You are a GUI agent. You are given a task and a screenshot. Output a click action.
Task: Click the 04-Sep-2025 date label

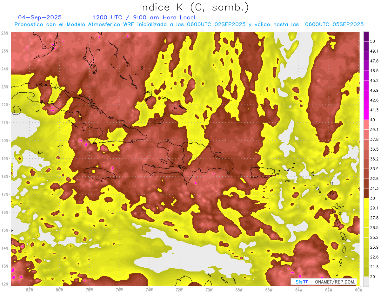click(x=40, y=17)
